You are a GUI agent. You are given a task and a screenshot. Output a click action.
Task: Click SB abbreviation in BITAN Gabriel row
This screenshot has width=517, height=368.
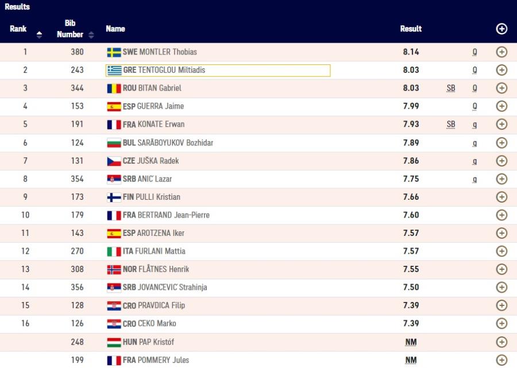(451, 88)
